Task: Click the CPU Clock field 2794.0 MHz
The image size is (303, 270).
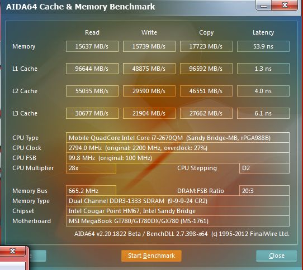Action: [178, 148]
